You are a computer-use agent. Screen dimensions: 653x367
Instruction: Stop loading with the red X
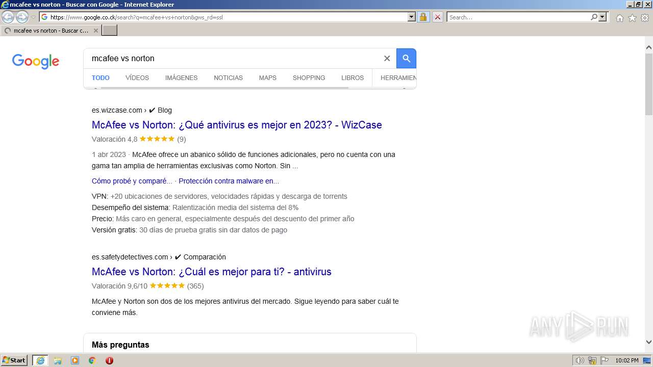click(x=438, y=17)
